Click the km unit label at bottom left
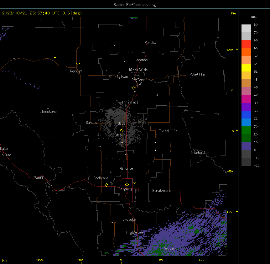 click(4, 260)
